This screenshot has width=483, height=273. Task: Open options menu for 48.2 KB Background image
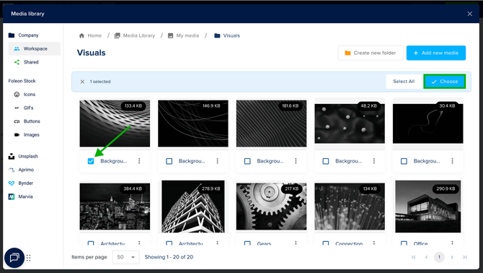coord(374,161)
